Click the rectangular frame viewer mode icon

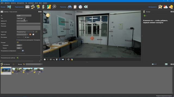pyautogui.click(x=51, y=60)
